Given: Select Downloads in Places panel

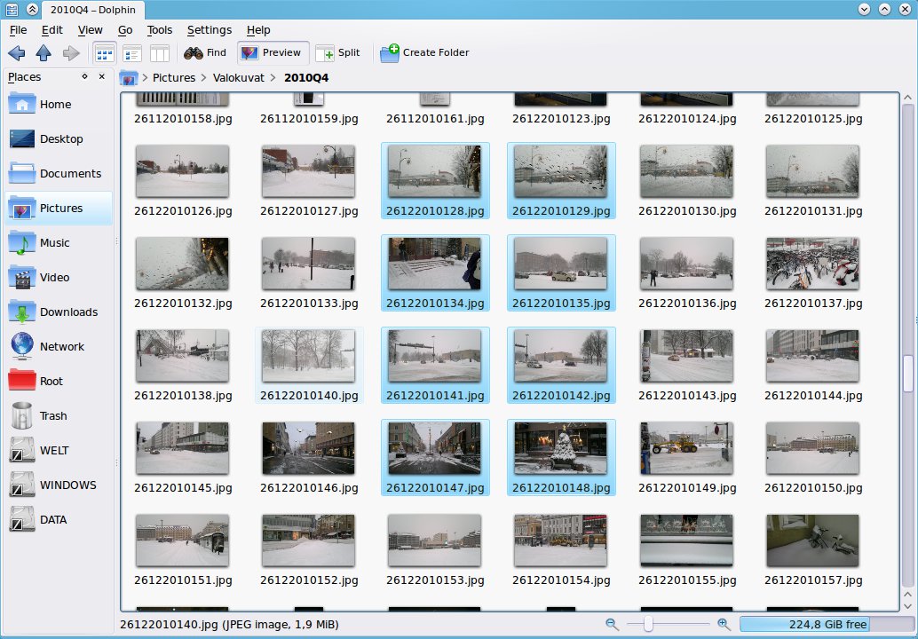Looking at the screenshot, I should point(59,312).
